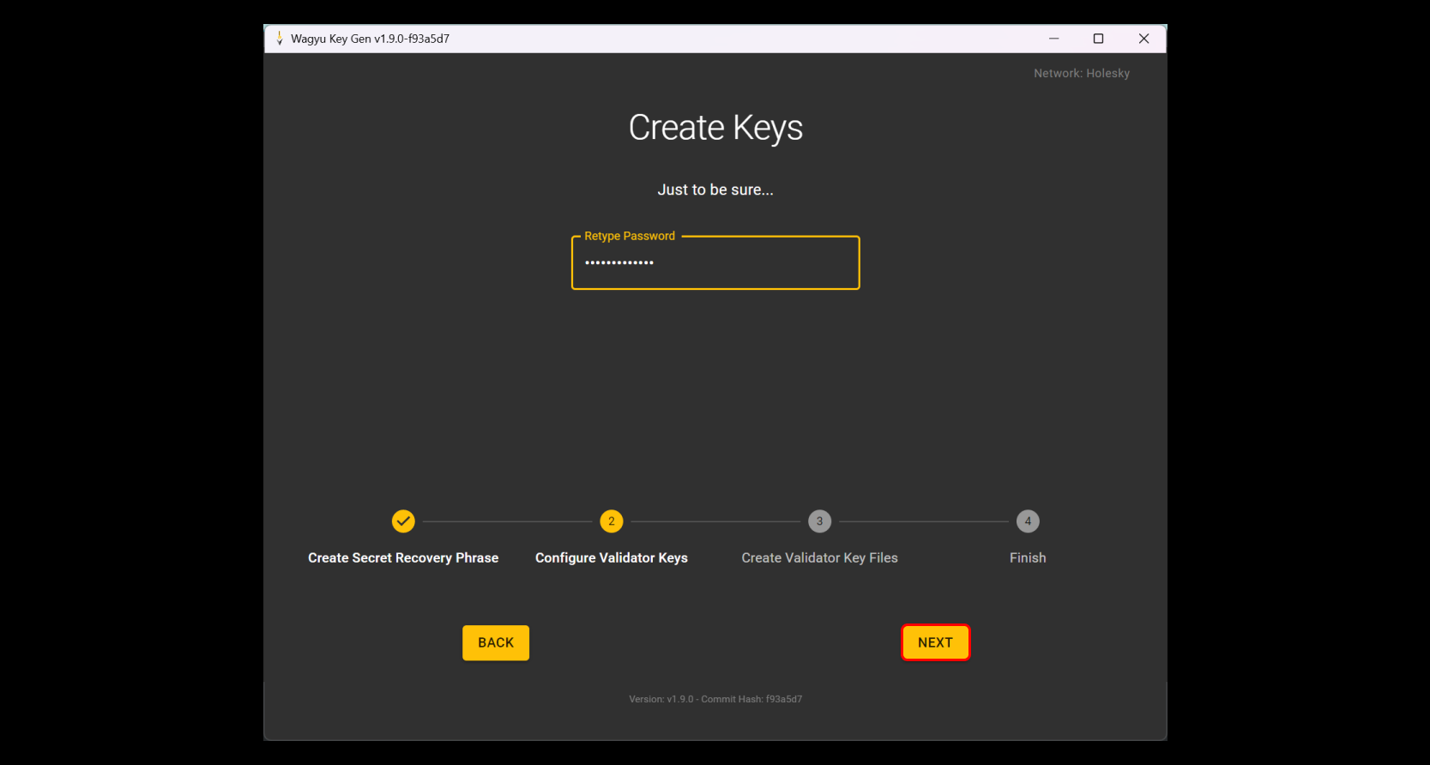Select the Create Validator Key Files step label
Viewport: 1430px width, 765px height.
point(819,557)
